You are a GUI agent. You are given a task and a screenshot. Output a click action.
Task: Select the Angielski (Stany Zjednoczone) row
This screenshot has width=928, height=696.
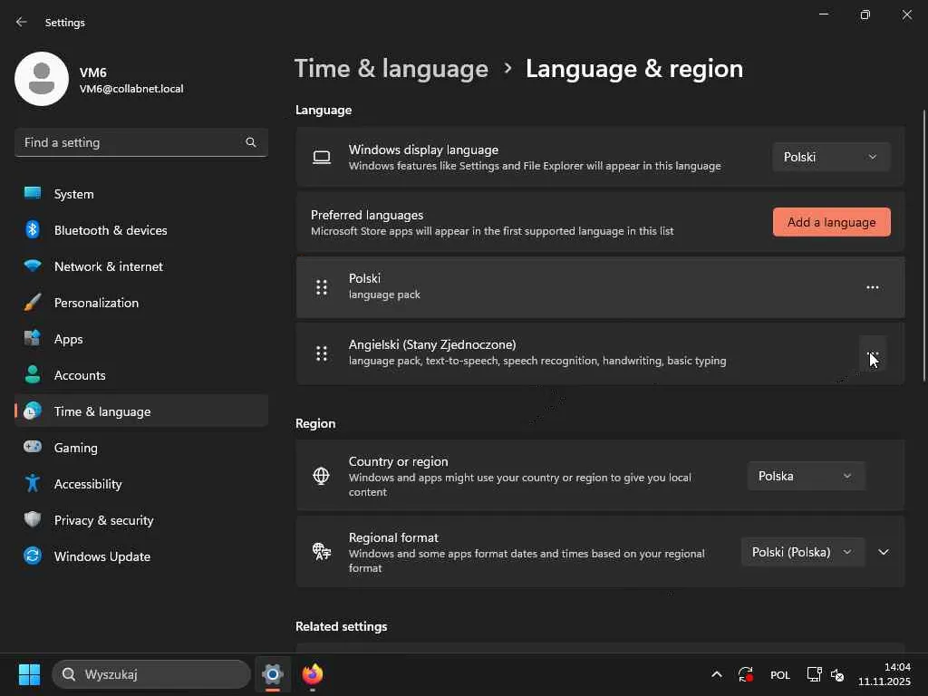600,353
